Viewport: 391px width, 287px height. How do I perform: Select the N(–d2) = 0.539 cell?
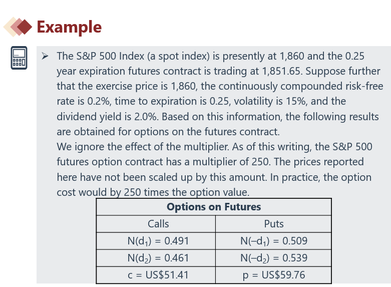[274, 258]
